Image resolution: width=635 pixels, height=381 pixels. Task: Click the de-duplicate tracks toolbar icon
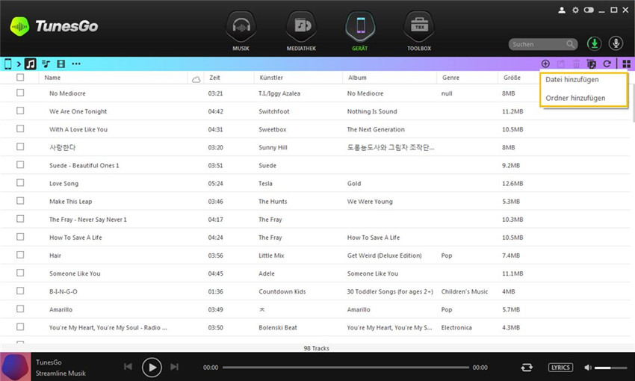(591, 63)
